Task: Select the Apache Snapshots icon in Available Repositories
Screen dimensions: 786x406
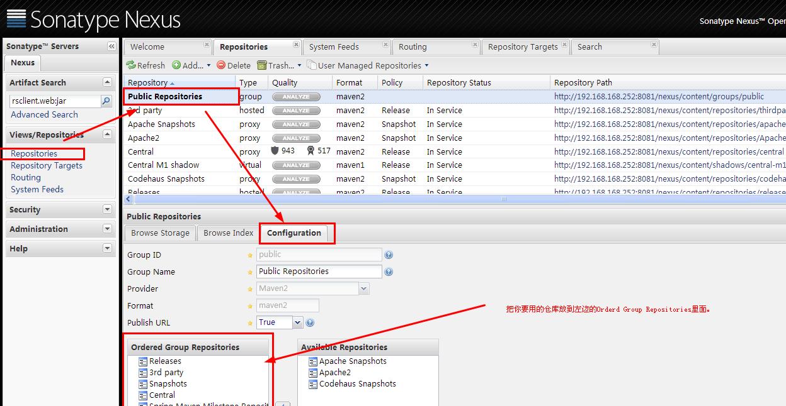Action: pos(313,361)
